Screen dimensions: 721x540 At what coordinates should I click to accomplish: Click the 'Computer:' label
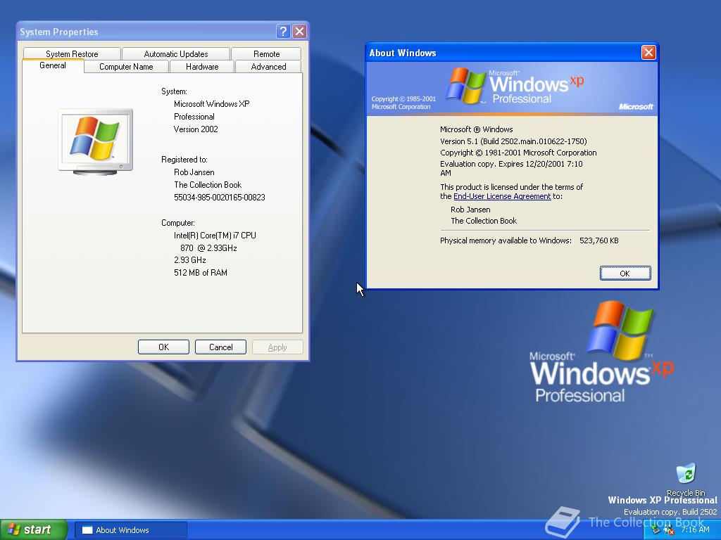[x=178, y=223]
